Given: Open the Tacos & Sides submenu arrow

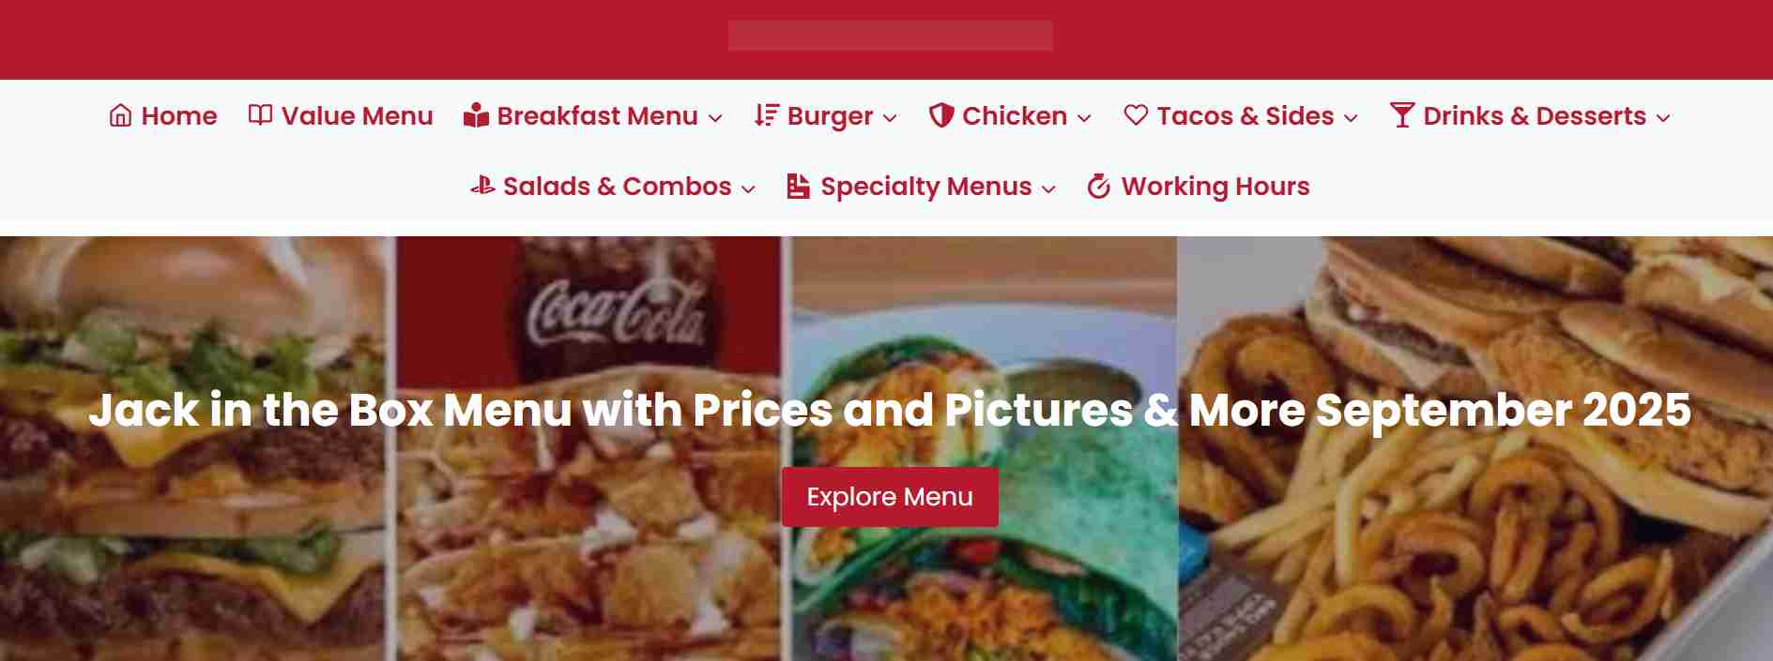Looking at the screenshot, I should [x=1351, y=118].
